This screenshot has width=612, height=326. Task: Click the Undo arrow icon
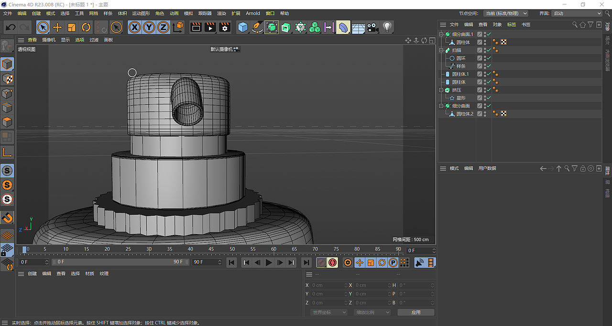[x=11, y=27]
